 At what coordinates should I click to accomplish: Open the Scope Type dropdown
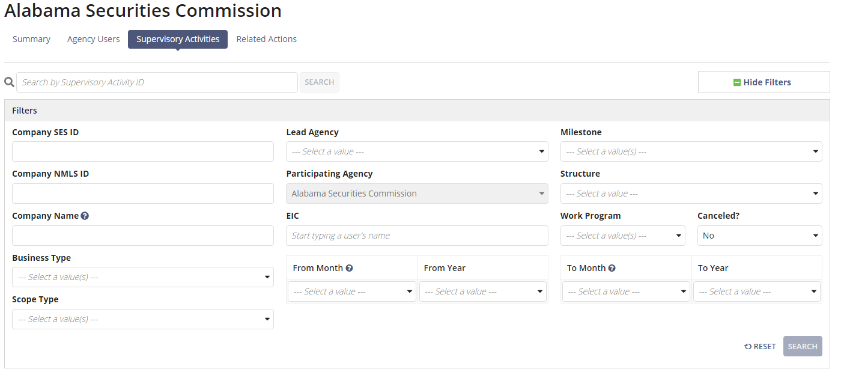tap(142, 319)
